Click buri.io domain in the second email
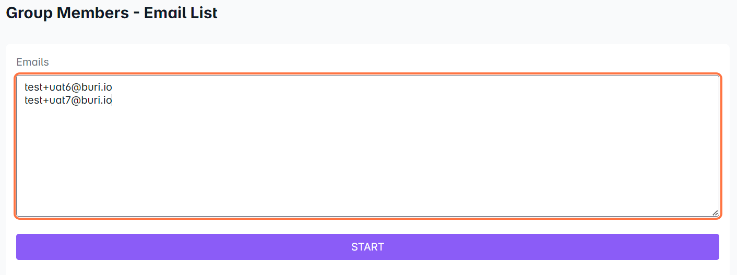The width and height of the screenshot is (737, 275). click(98, 100)
